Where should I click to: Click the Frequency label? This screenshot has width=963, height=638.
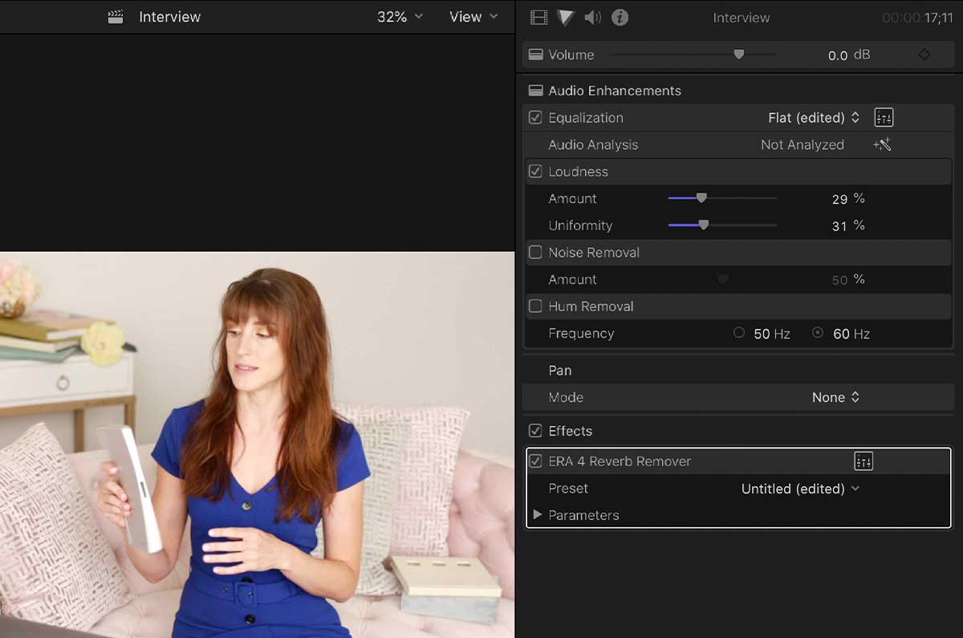[581, 333]
